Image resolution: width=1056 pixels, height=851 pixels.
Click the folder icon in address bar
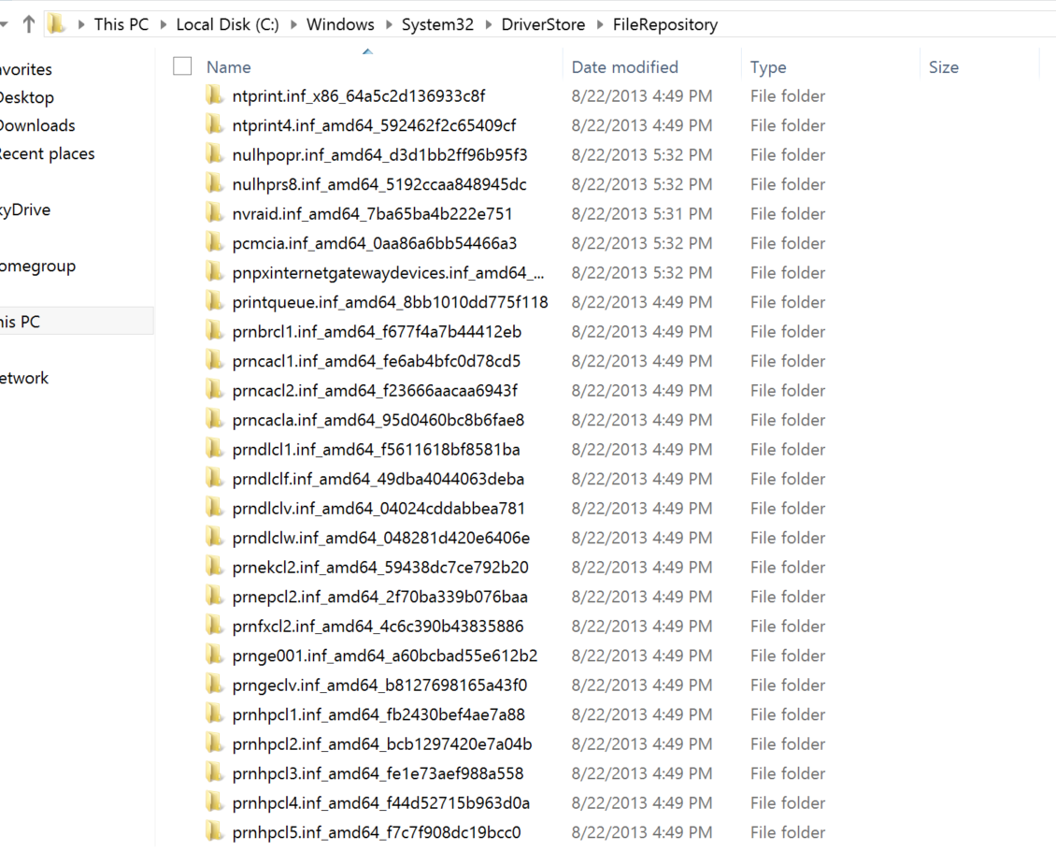point(57,24)
